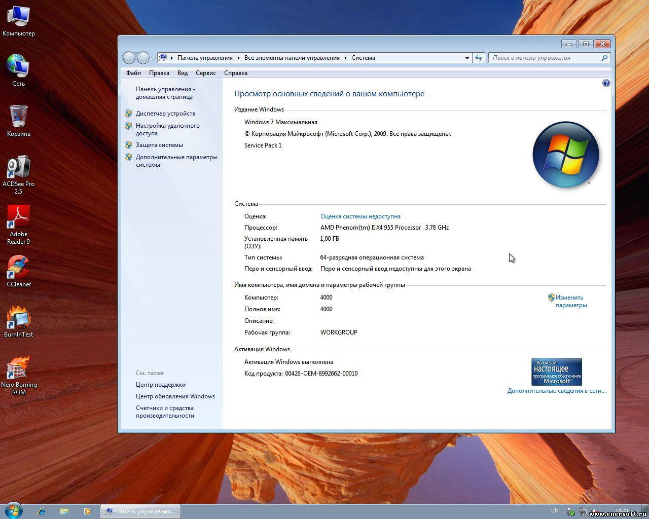Click the WORKGROUP value text
Screen dimensions: 649x519
point(339,332)
